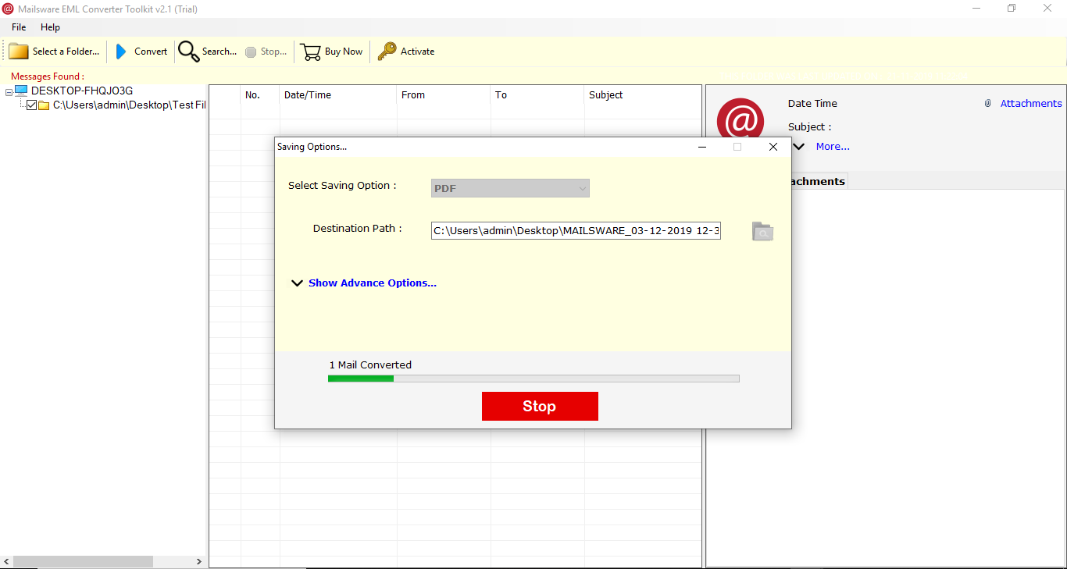Click the 'Subject :' label in preview
This screenshot has width=1067, height=569.
coord(810,126)
